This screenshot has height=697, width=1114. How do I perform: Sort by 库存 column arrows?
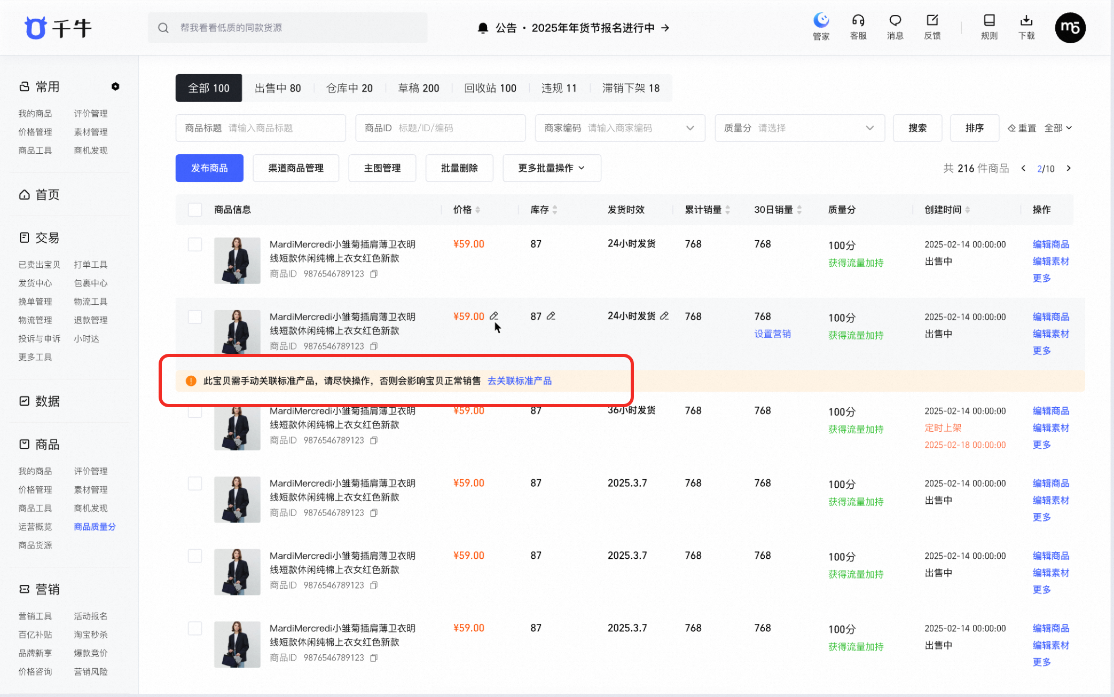pyautogui.click(x=555, y=210)
